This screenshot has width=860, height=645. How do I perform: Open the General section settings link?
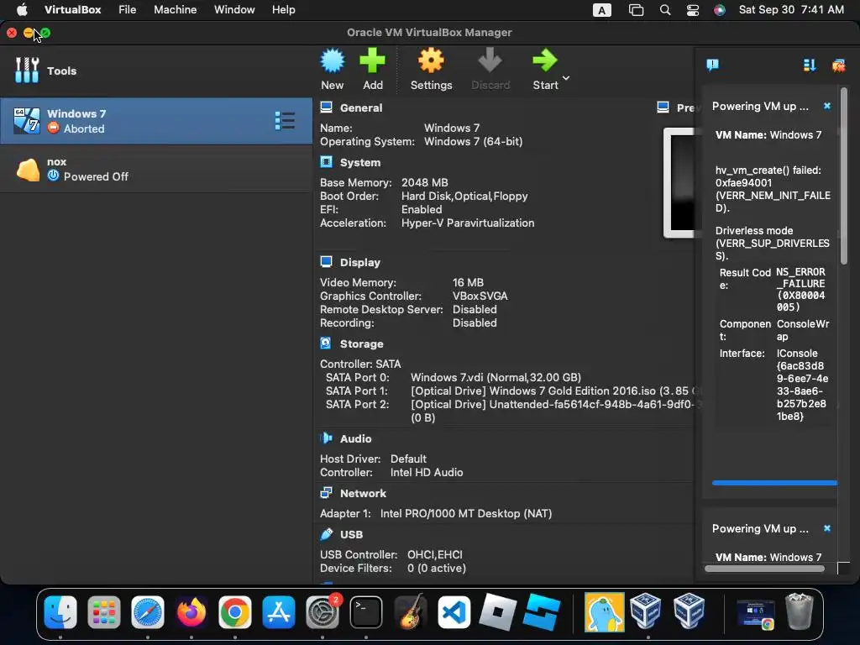[361, 108]
